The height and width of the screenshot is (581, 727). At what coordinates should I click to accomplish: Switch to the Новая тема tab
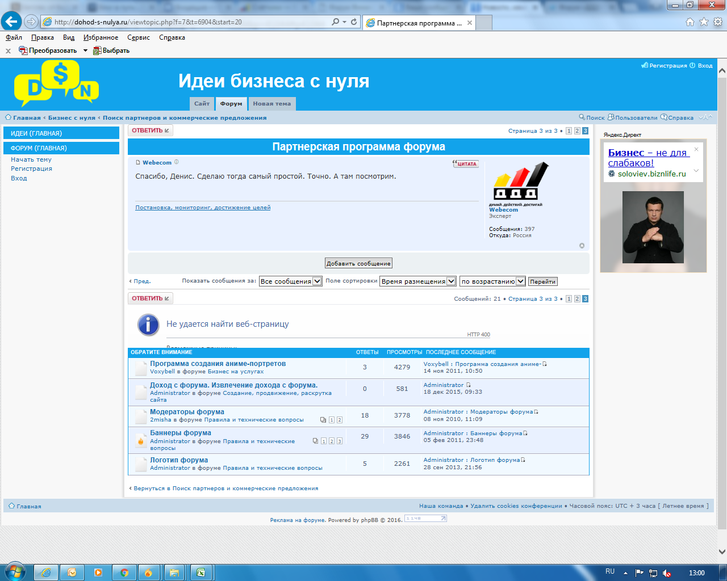click(x=271, y=104)
